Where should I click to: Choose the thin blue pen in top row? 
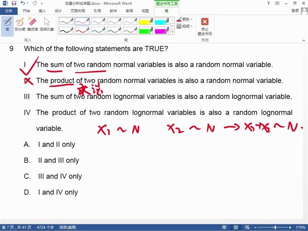[98, 21]
